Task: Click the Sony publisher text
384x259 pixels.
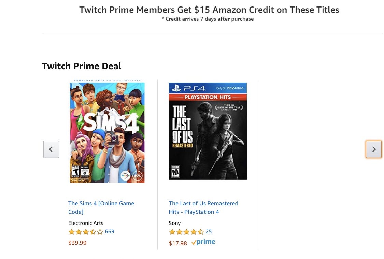Action: pyautogui.click(x=175, y=223)
